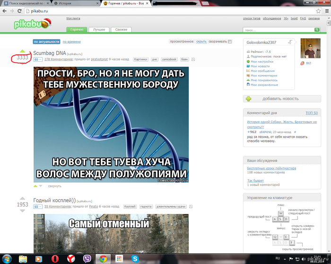The image size is (331, 264).
Task: Switch to the Лучшее tab
Action: (x=99, y=30)
